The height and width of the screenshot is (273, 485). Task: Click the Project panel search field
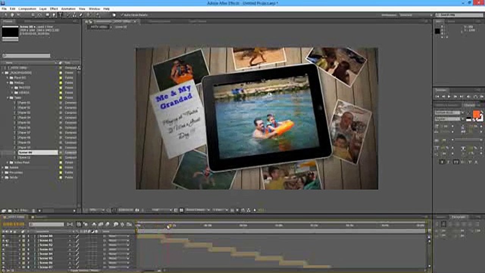tap(27, 56)
